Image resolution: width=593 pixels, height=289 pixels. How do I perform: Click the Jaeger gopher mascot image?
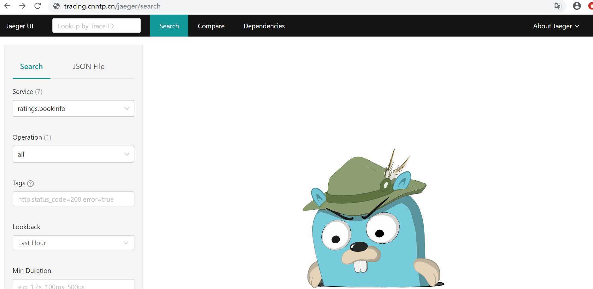click(x=373, y=218)
